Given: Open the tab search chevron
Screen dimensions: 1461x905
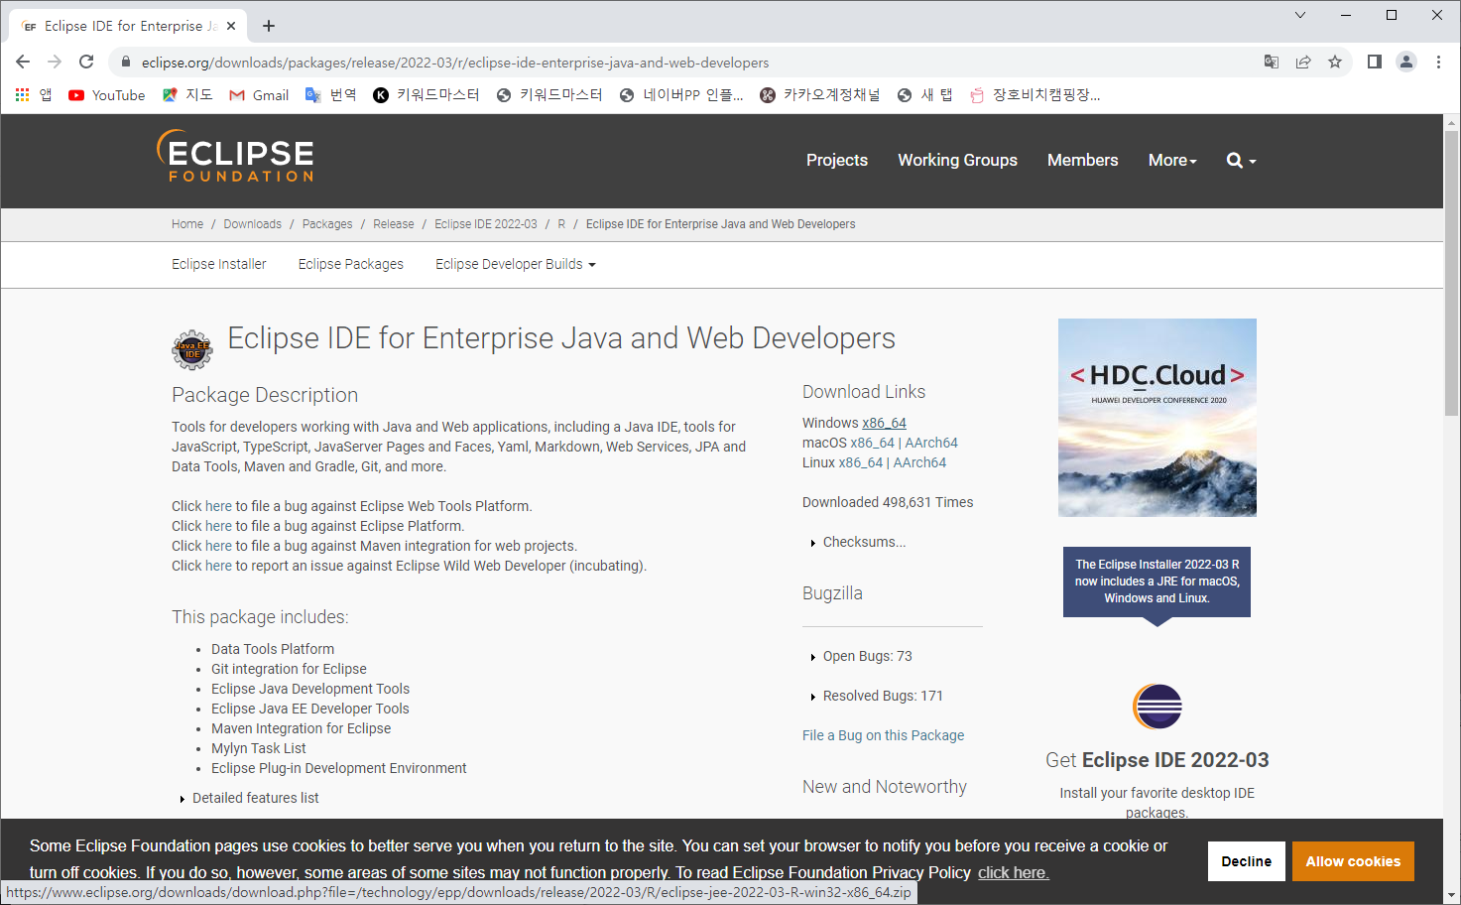Looking at the screenshot, I should click(1300, 15).
